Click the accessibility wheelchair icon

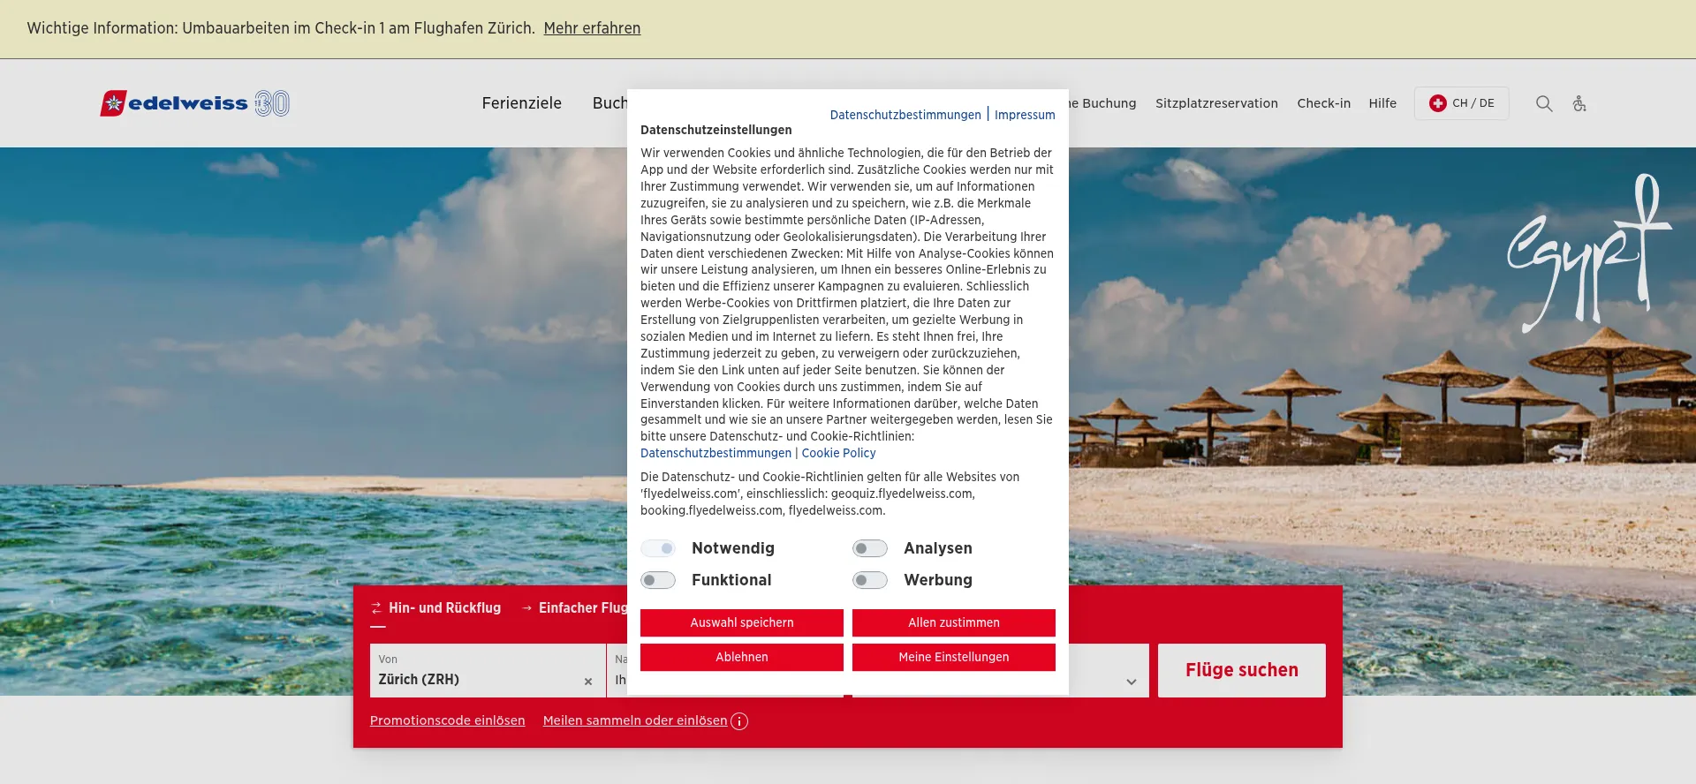[x=1579, y=103]
